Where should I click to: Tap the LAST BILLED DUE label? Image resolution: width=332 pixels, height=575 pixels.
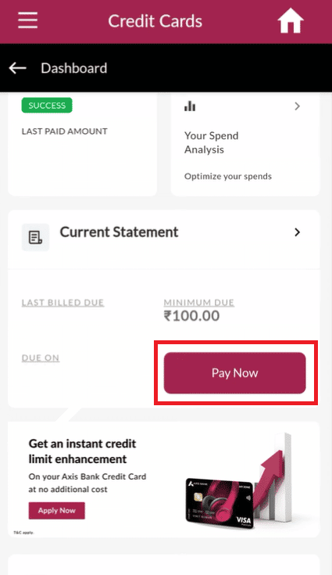[x=62, y=303]
